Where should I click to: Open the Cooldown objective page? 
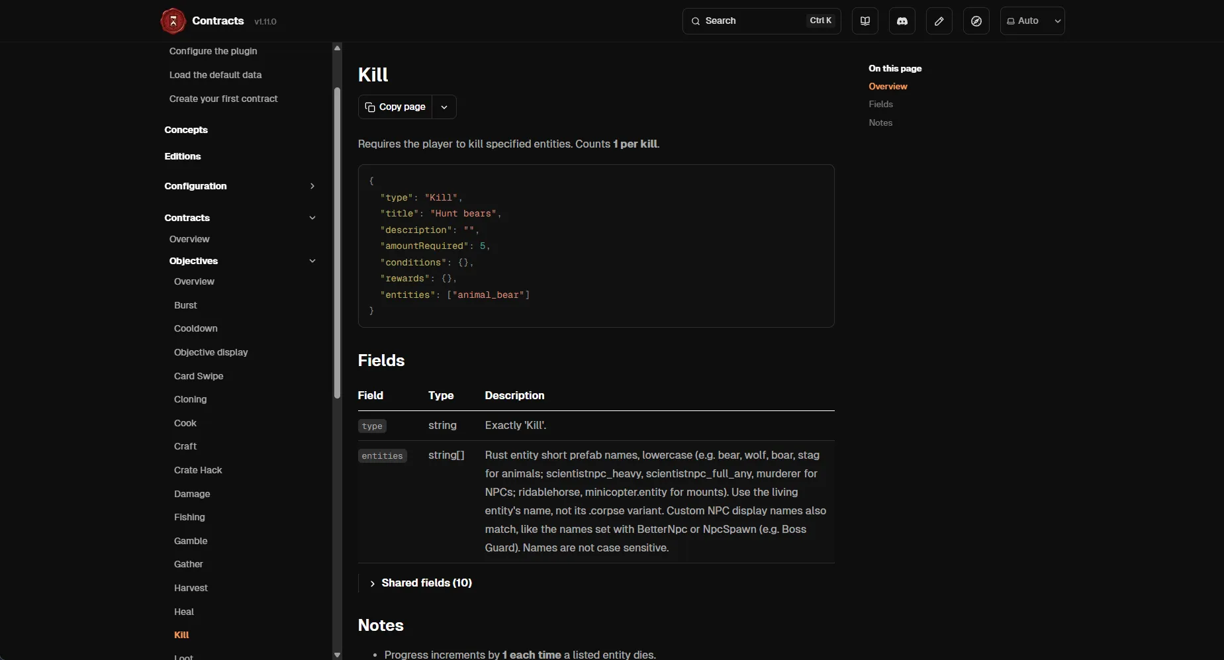coord(196,328)
